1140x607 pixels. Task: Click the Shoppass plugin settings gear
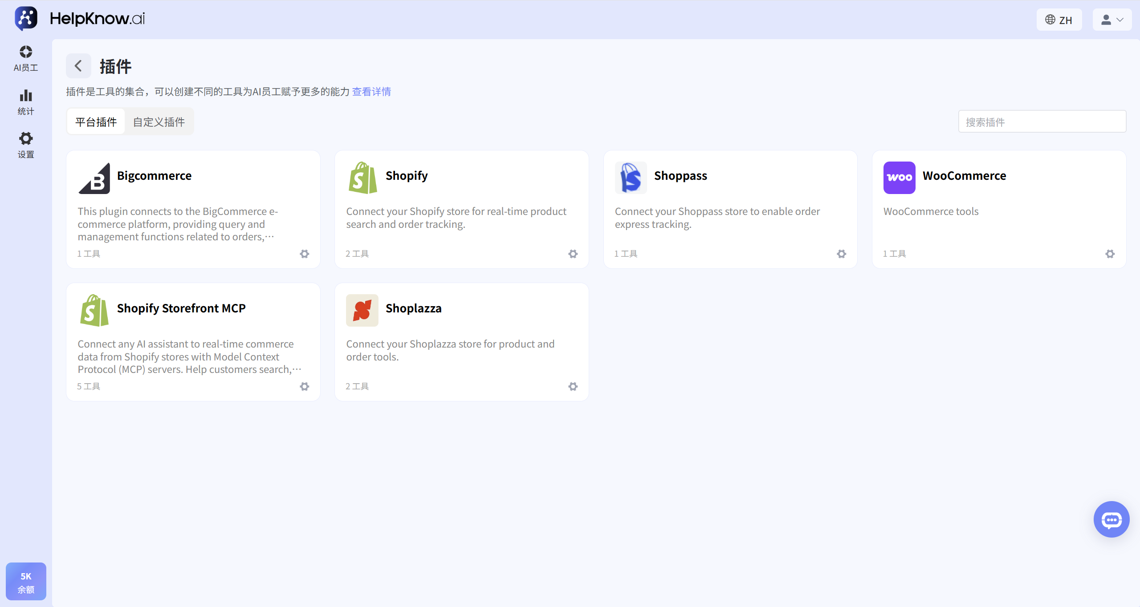(x=842, y=254)
